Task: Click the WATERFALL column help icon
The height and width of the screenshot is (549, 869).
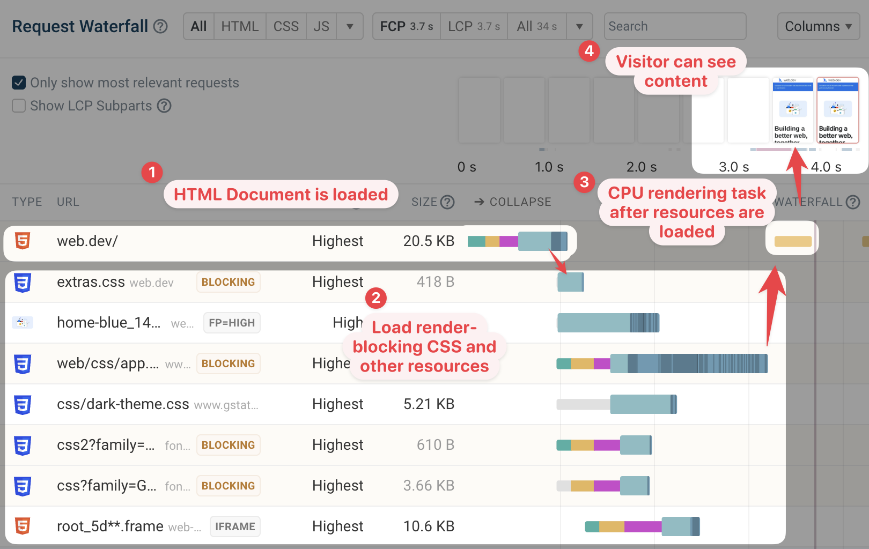Action: 853,202
